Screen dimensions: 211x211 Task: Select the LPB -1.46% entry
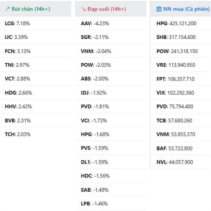94,204
